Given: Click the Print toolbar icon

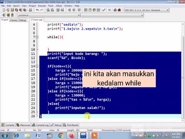Looking at the screenshot, I should tap(30, 10).
